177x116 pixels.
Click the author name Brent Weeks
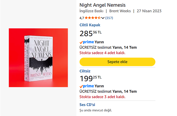[120, 11]
